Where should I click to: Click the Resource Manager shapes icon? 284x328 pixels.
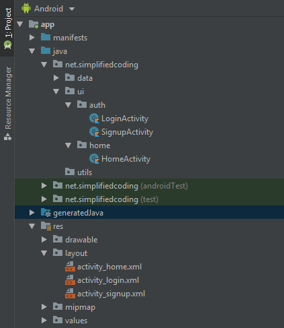click(7, 136)
